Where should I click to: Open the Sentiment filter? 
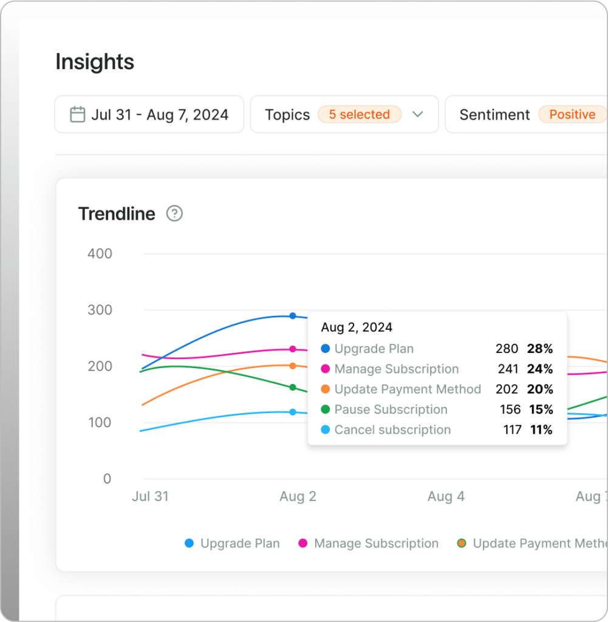coord(494,114)
